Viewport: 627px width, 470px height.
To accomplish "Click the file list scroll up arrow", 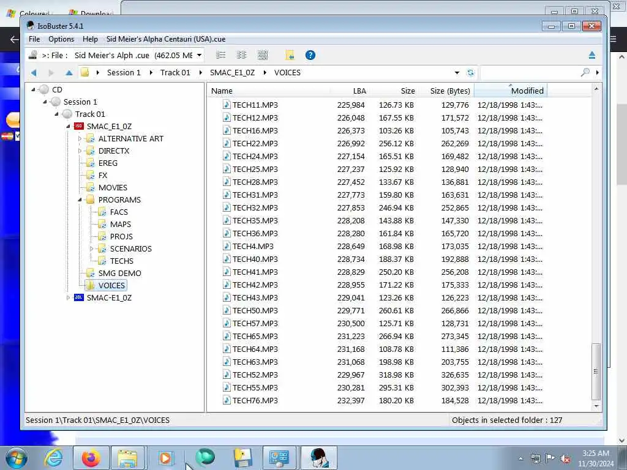I will 596,89.
